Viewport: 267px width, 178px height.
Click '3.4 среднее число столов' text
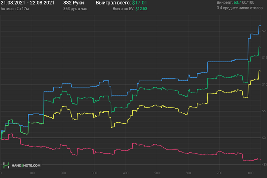(240, 8)
